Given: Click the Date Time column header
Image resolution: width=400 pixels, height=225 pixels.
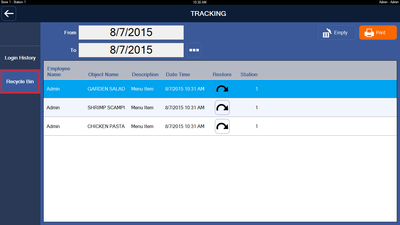Looking at the screenshot, I should point(178,74).
